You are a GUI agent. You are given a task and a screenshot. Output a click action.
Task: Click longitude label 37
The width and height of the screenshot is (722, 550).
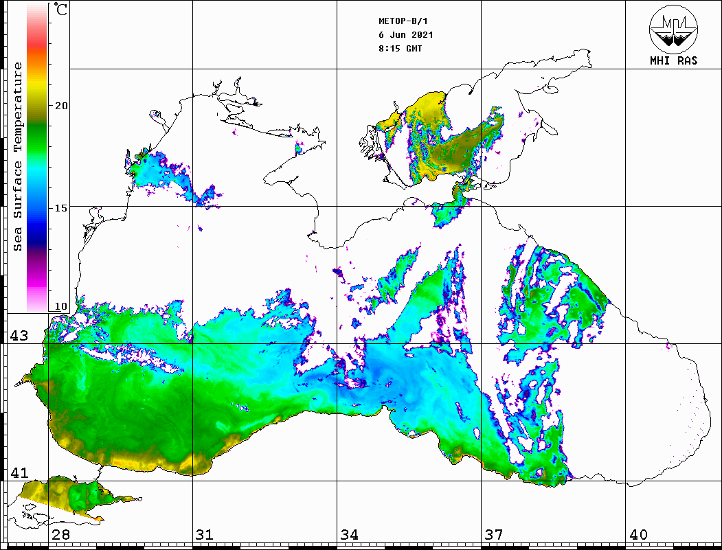(494, 535)
